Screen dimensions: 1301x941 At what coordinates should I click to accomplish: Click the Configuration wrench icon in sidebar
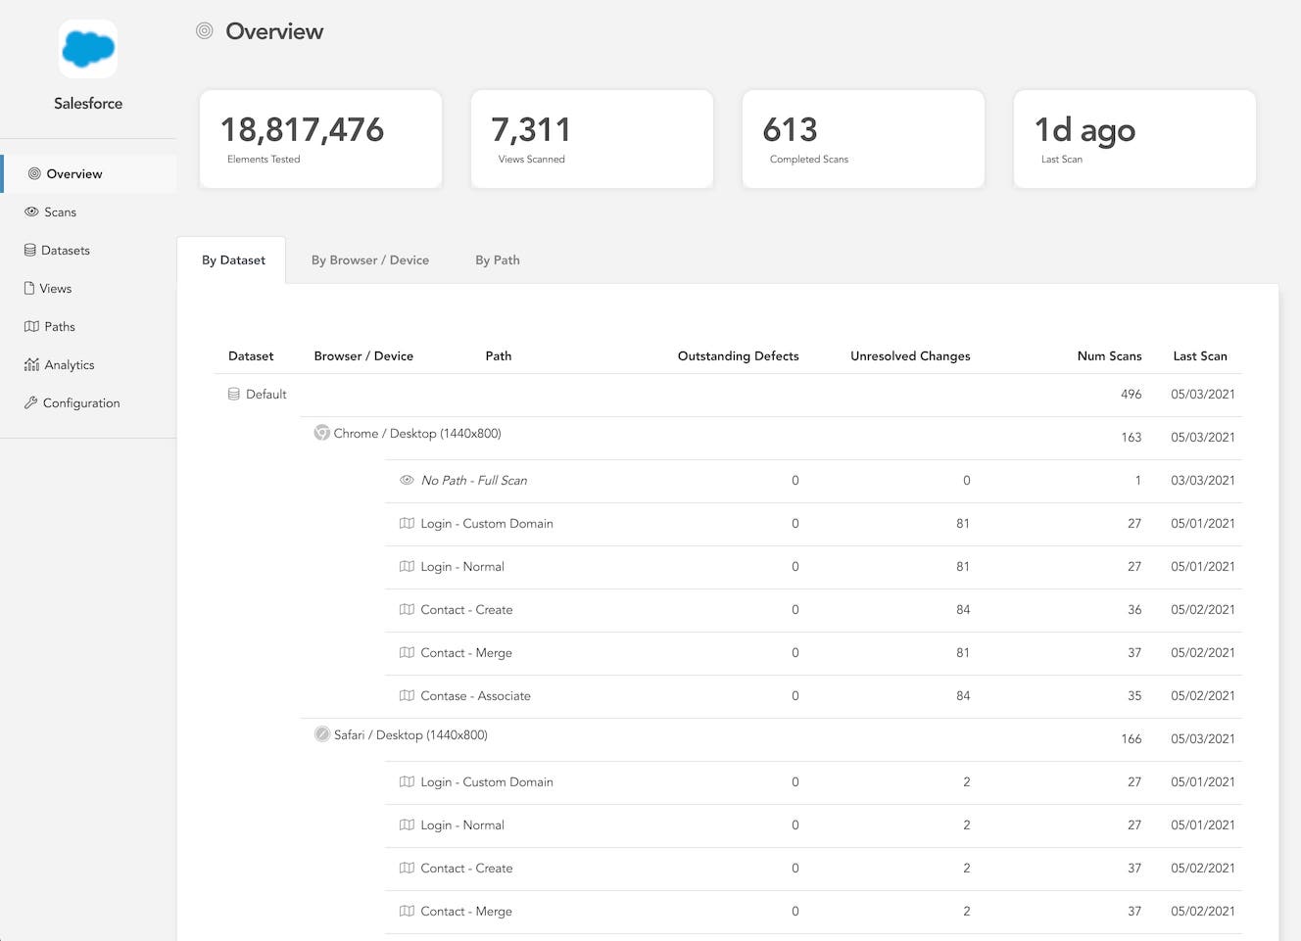coord(30,402)
